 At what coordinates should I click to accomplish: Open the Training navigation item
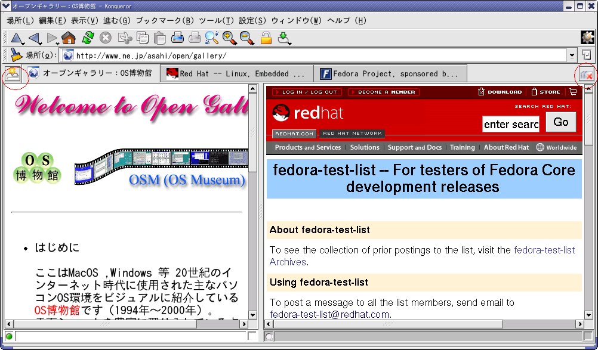463,147
